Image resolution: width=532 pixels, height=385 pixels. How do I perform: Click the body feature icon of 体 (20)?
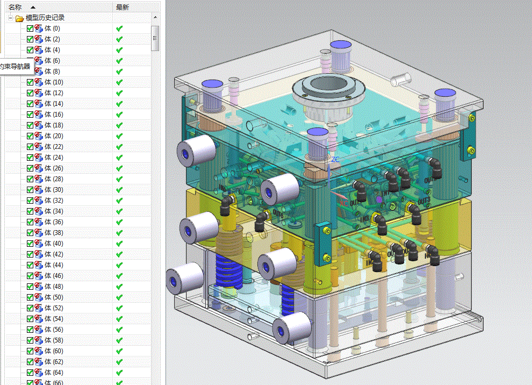tap(39, 136)
